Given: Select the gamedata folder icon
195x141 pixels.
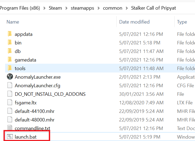Looking at the screenshot, I should [10, 60].
